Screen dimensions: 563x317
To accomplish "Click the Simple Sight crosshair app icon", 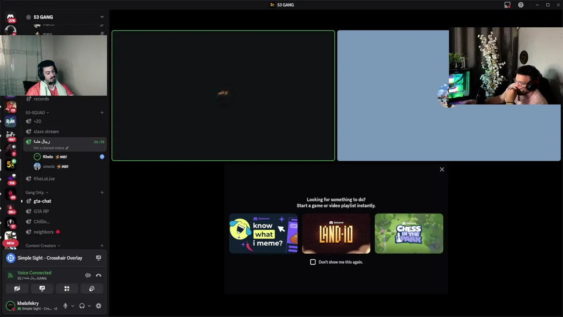I will pyautogui.click(x=11, y=258).
